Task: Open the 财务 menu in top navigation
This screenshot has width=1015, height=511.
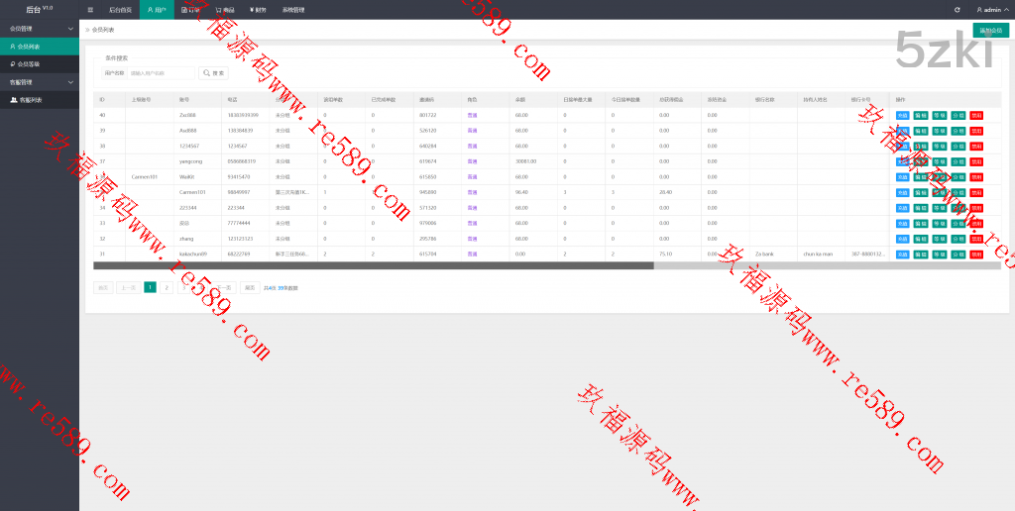Action: pyautogui.click(x=258, y=9)
